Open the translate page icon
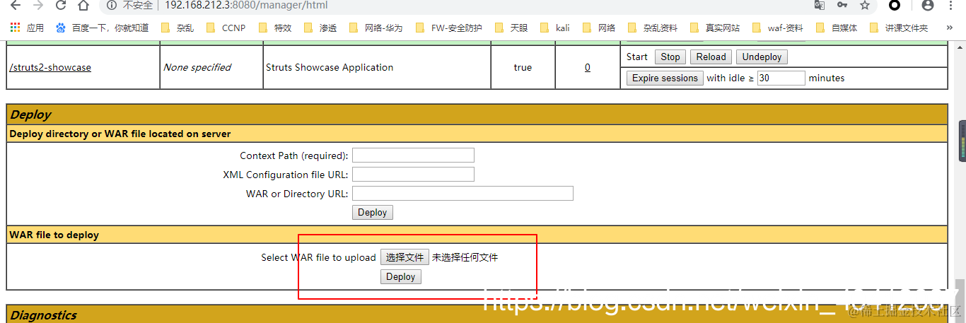The image size is (966, 323). [820, 6]
